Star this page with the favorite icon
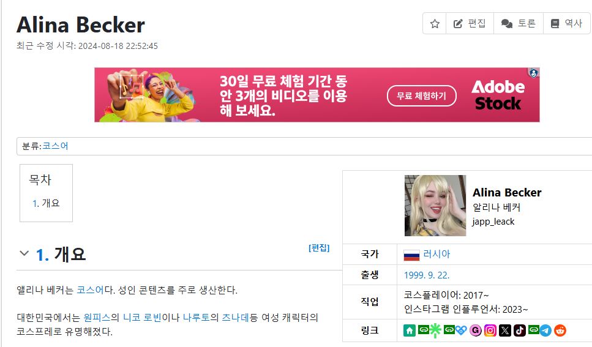 435,24
